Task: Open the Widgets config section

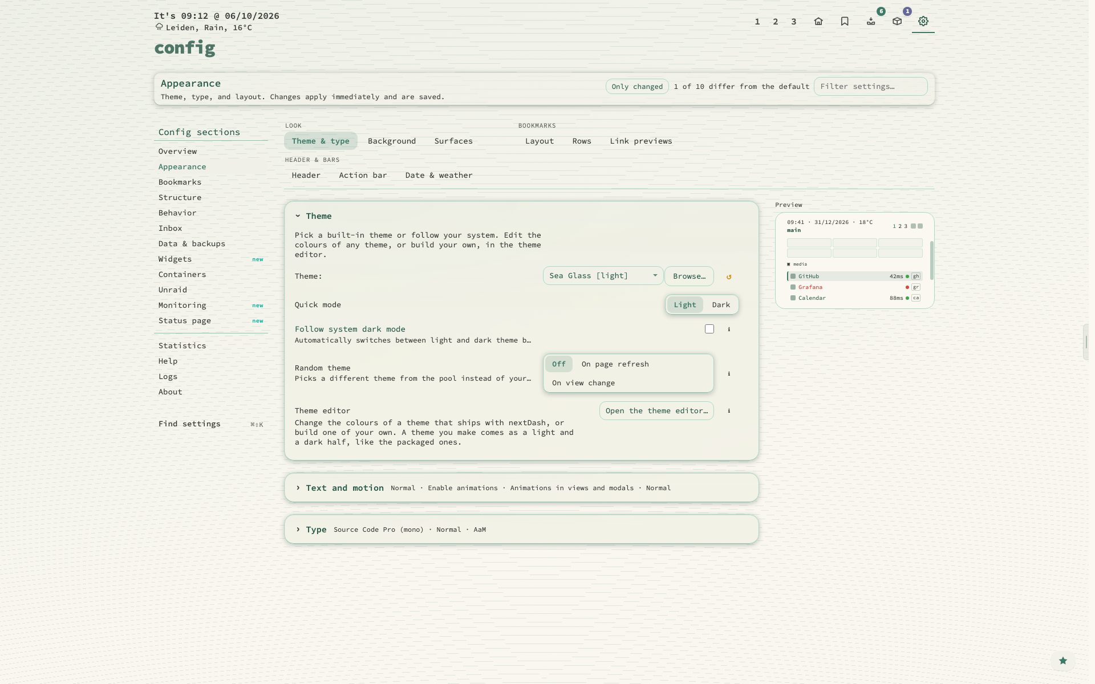Action: 210,259
